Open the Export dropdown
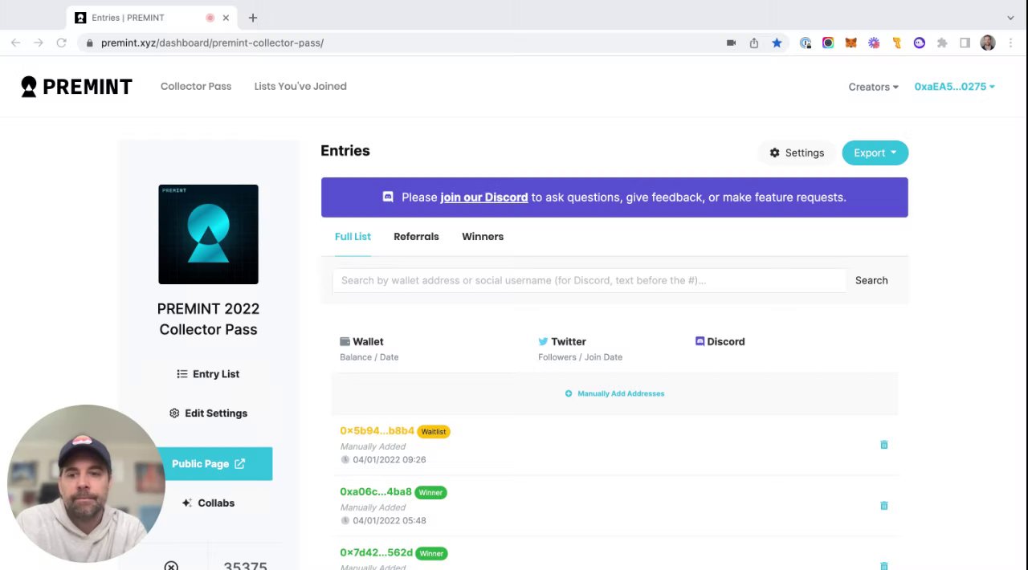This screenshot has height=570, width=1028. pos(875,153)
